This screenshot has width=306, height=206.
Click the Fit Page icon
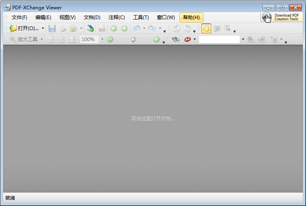(61, 39)
